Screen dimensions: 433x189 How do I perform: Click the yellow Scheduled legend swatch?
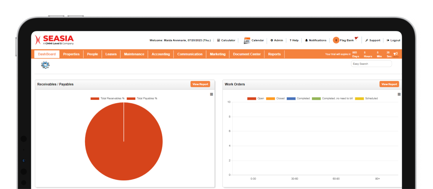[359, 98]
